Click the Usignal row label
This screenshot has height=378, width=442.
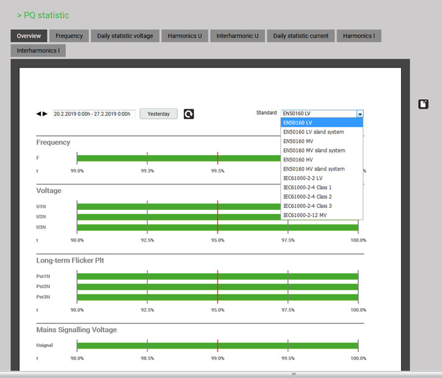(45, 345)
